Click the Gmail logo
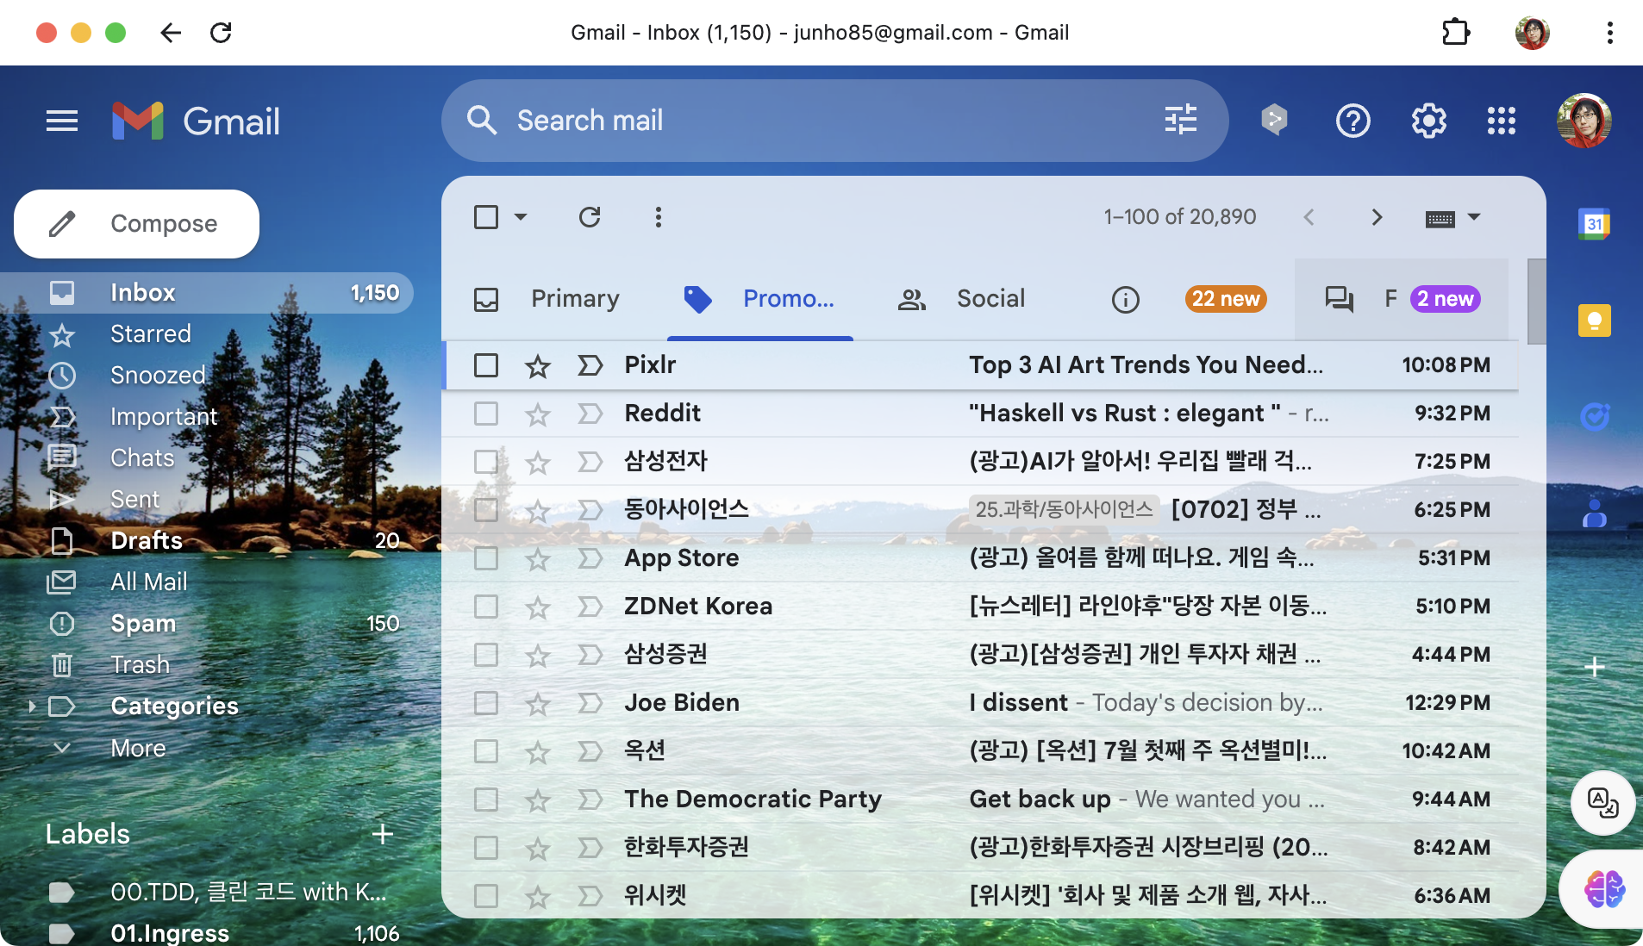 [197, 121]
